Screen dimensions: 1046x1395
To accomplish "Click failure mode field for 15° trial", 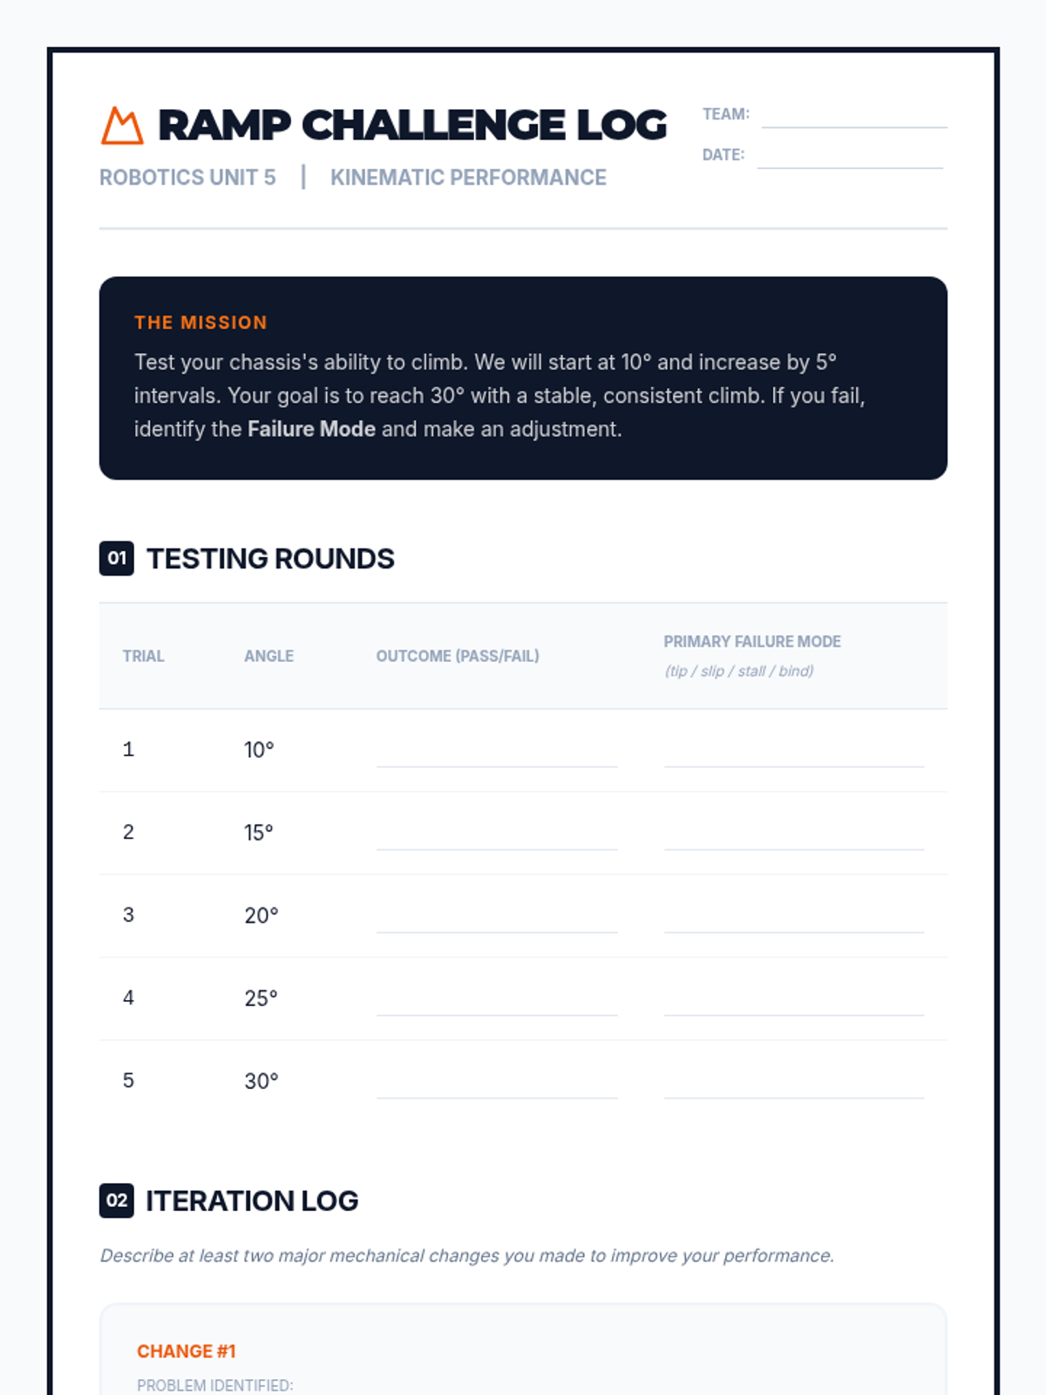I will click(793, 836).
